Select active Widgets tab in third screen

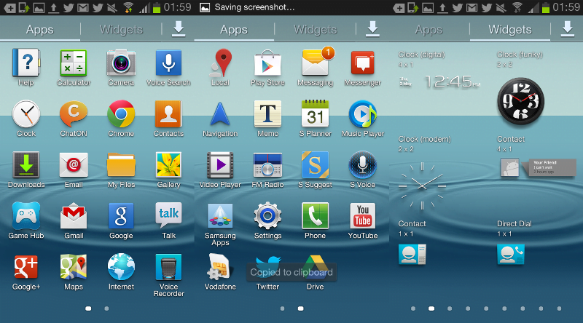tap(510, 29)
